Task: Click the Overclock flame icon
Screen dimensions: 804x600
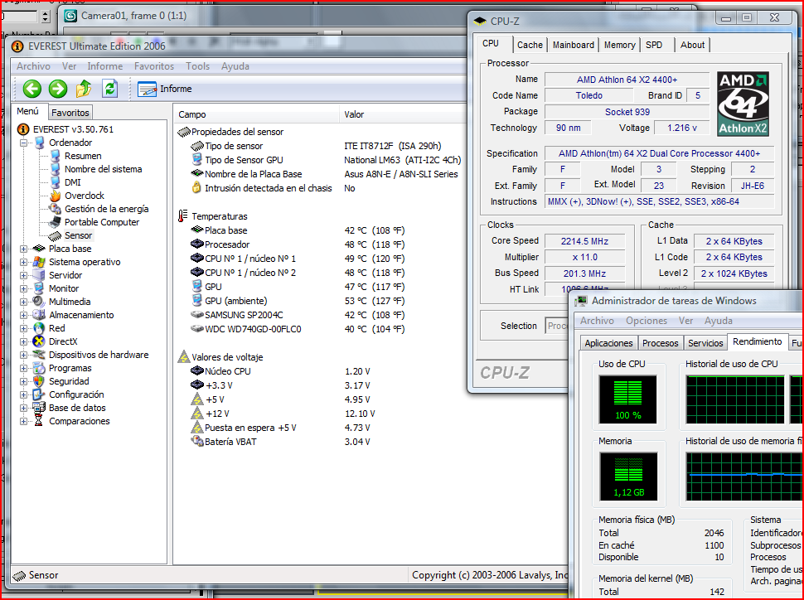Action: [x=56, y=196]
